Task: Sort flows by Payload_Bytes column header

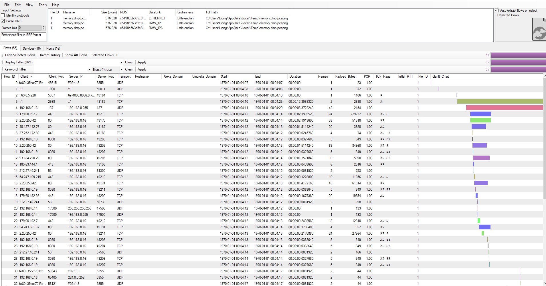Action: click(x=345, y=76)
